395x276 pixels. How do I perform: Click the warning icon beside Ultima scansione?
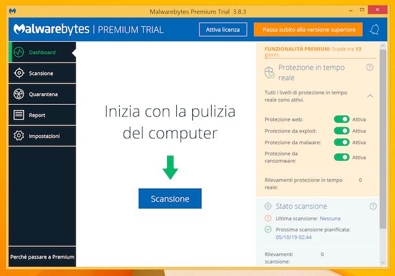268,218
